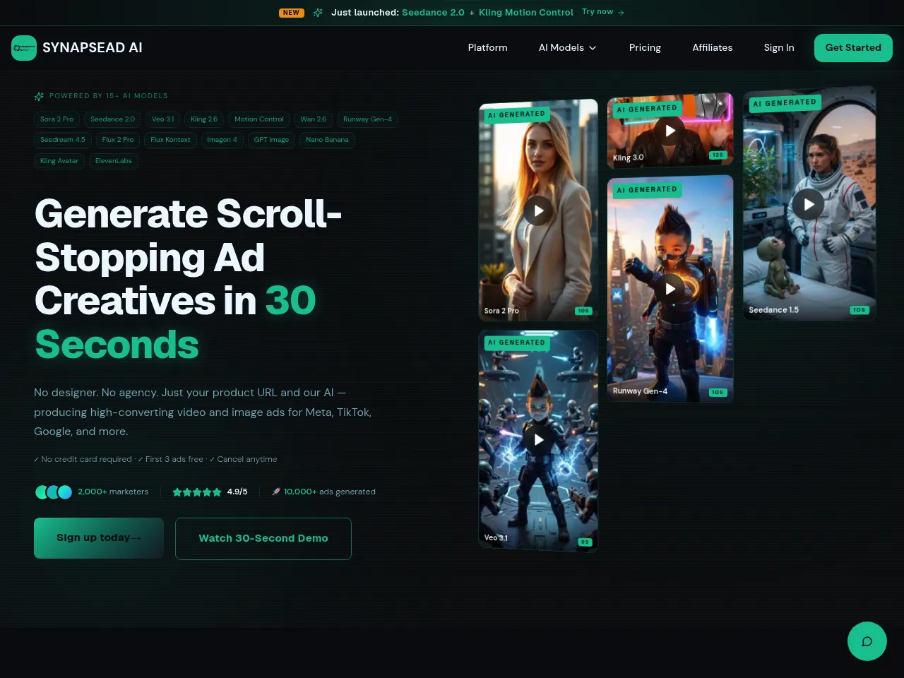Click the 'Seedance 1.5' video card label
904x678 pixels.
tap(773, 310)
